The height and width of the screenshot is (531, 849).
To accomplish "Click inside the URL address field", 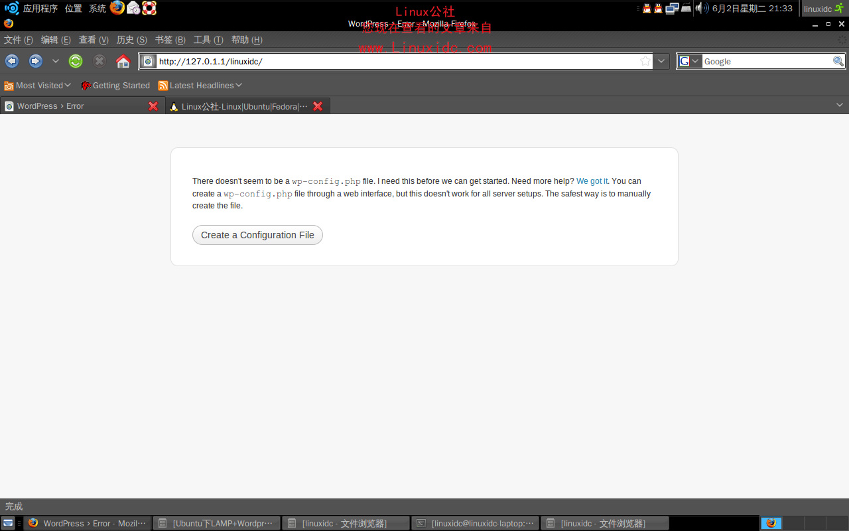I will (332, 60).
